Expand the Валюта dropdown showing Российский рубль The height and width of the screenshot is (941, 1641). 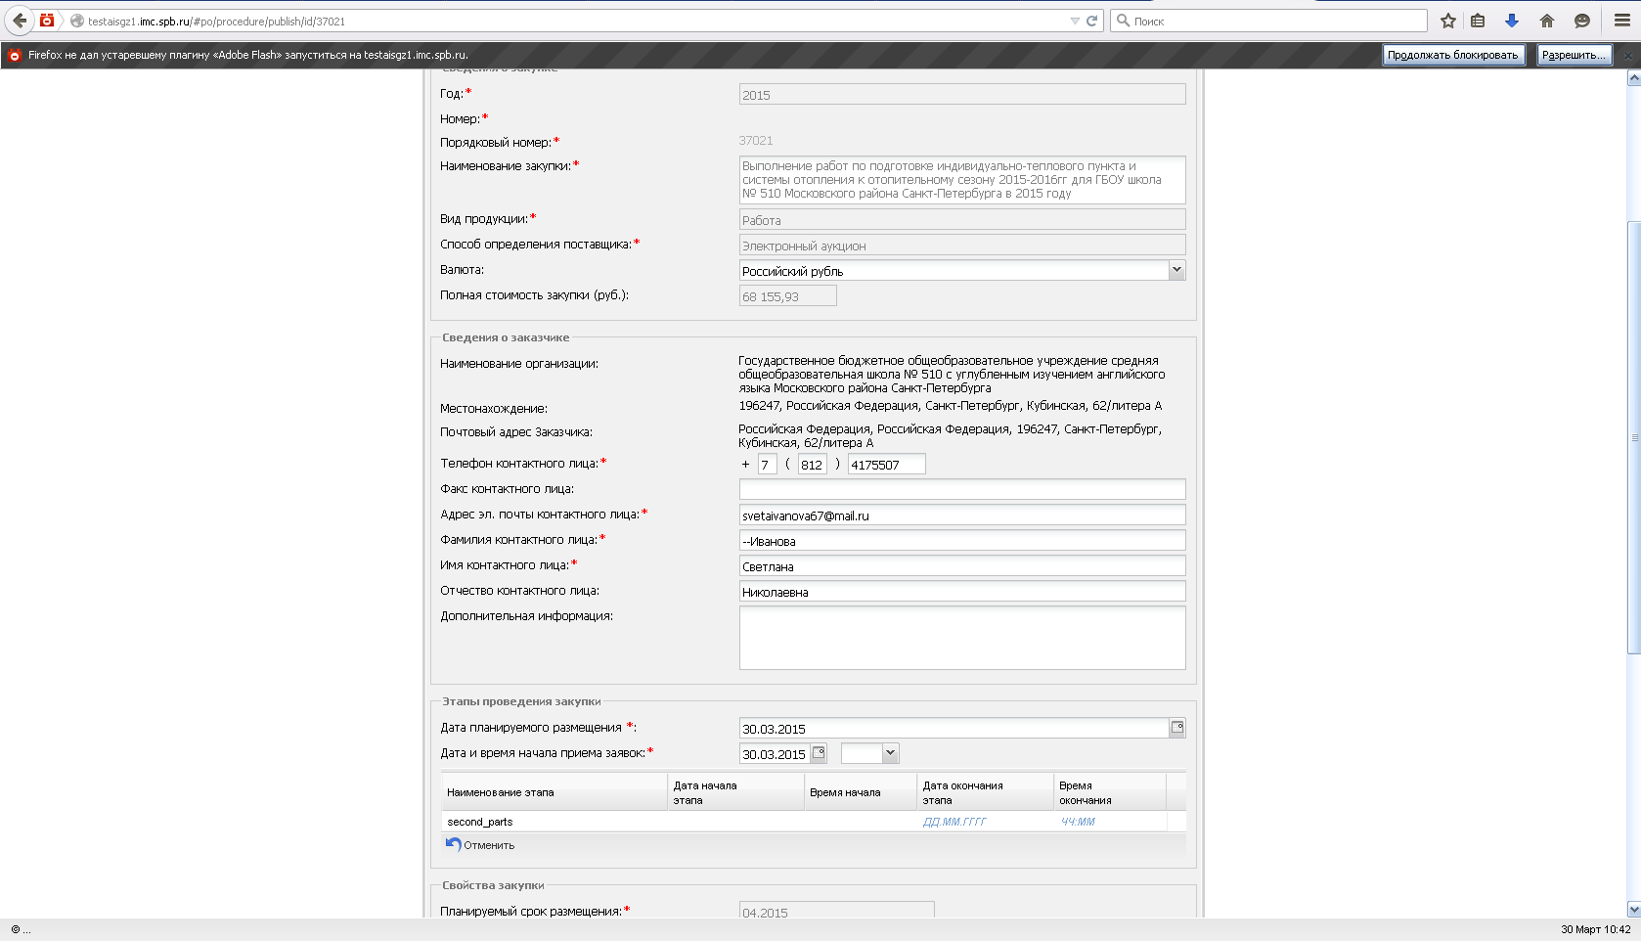click(1176, 270)
